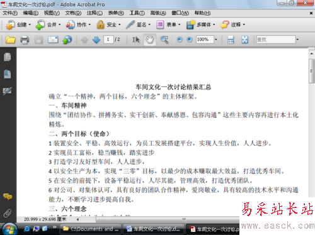Open the 高级(A) menu
Viewport: 315px width, 235px height.
click(158, 13)
